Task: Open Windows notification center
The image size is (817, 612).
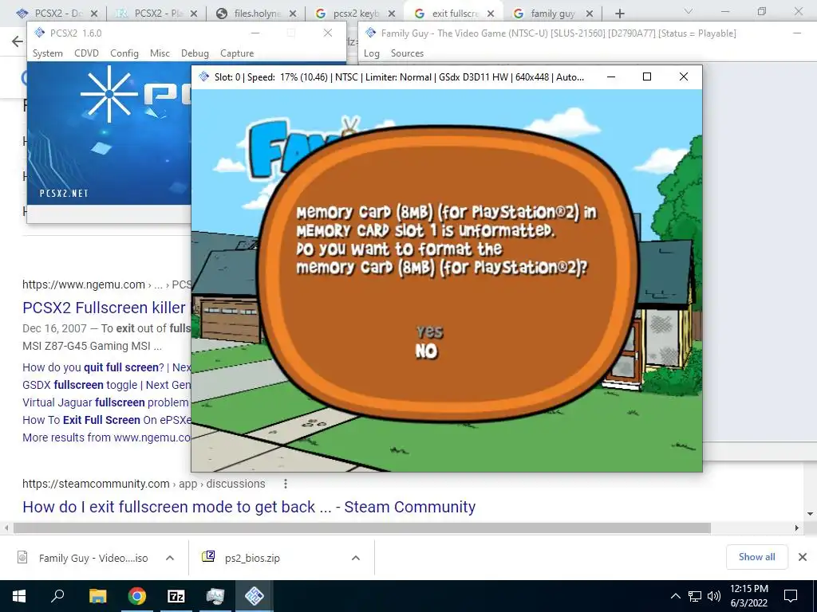Action: pos(791,596)
